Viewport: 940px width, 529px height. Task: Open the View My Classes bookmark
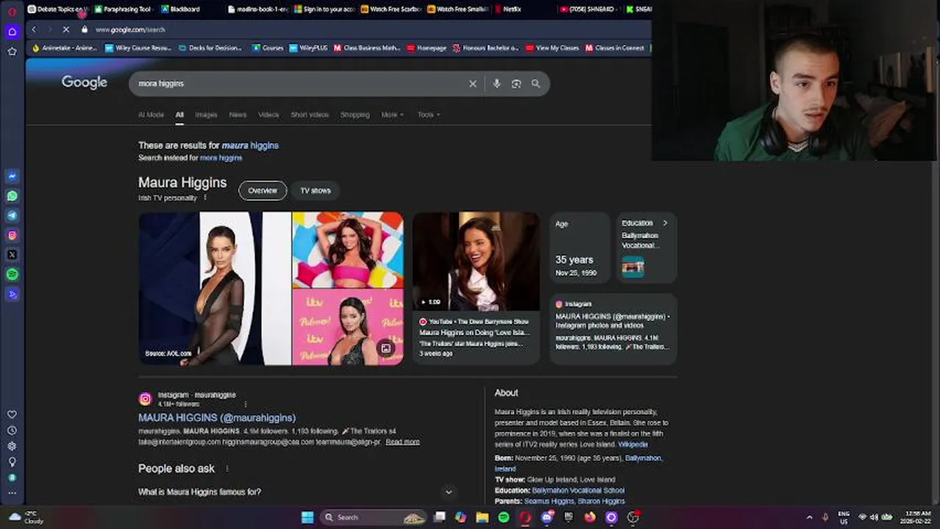tap(552, 48)
